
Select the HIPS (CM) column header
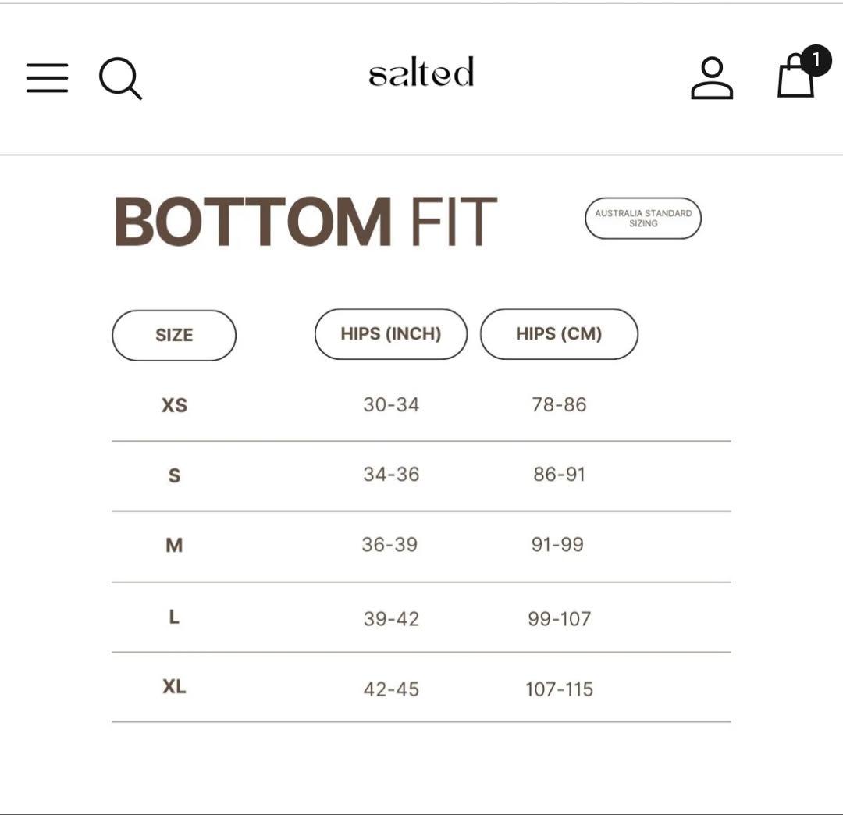pos(559,333)
